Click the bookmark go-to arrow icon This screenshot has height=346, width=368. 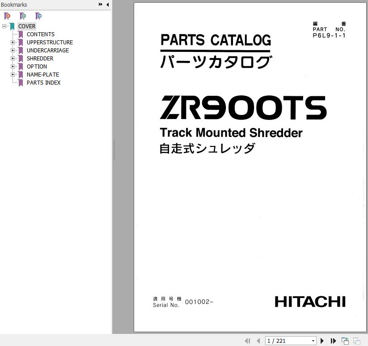[x=38, y=16]
